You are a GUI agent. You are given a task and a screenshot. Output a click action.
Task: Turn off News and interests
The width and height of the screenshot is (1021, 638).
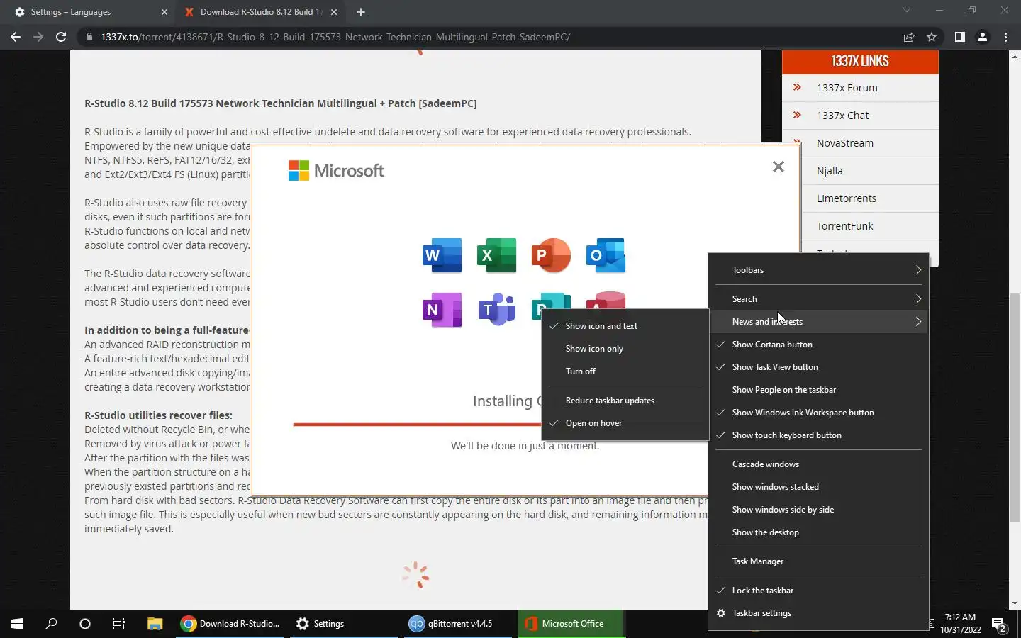point(625,371)
